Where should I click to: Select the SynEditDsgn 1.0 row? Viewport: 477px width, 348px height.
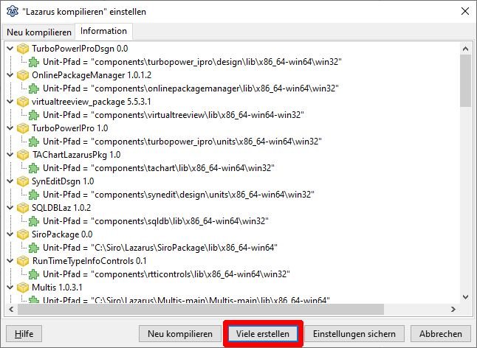tap(63, 181)
